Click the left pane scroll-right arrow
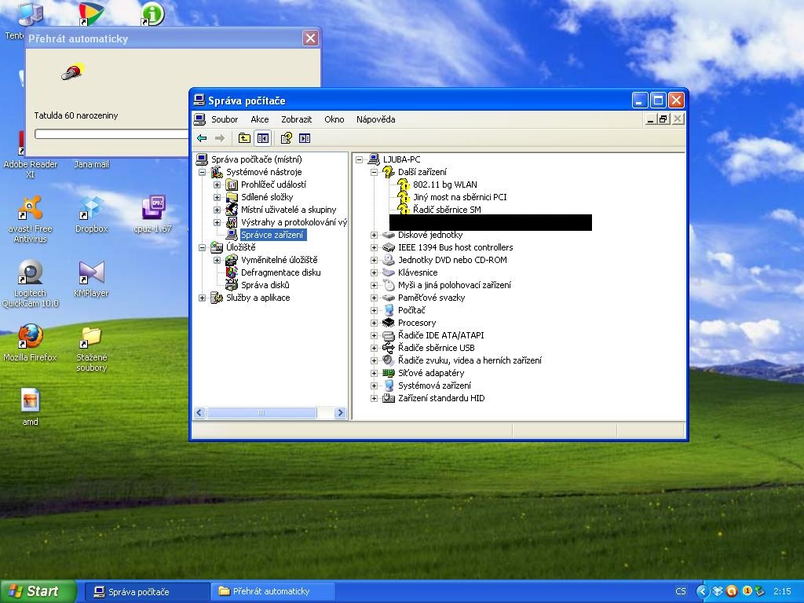Viewport: 804px width, 603px height. (340, 413)
